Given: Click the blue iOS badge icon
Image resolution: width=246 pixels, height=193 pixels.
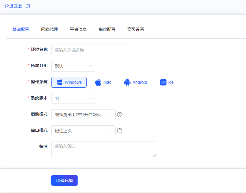Looking at the screenshot, I should (163, 82).
